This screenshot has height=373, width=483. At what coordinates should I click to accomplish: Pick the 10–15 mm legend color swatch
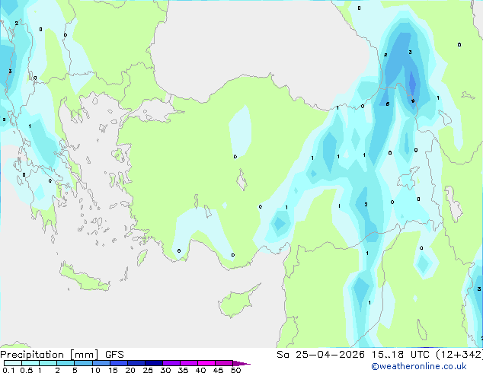tap(101, 363)
